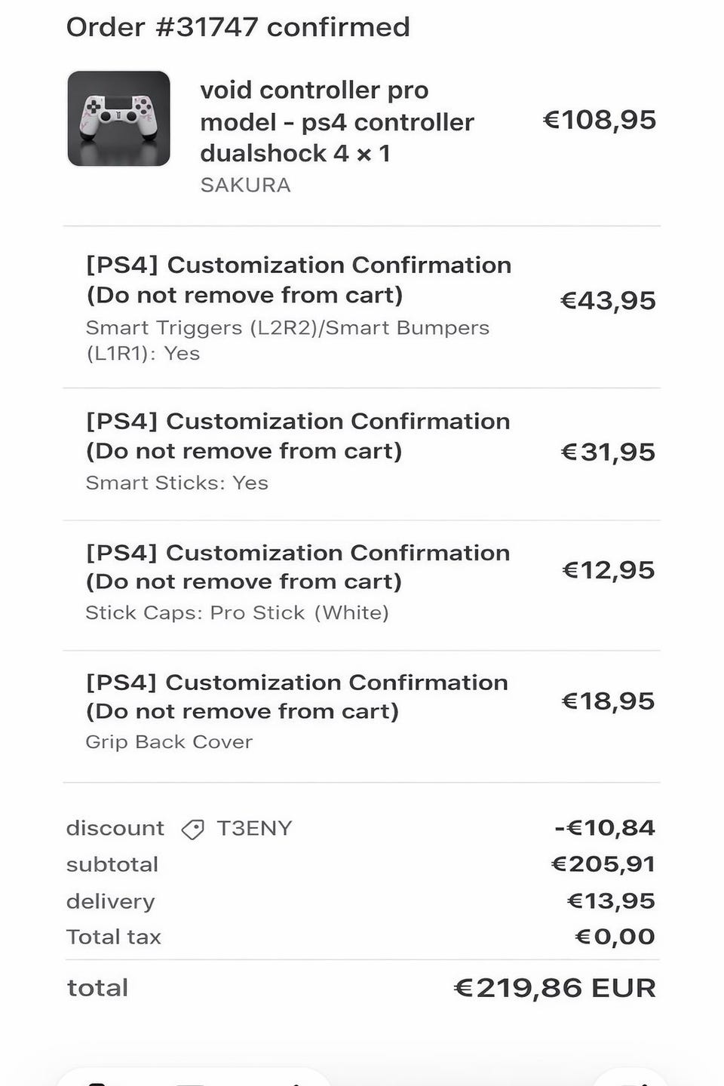Select the Smart Sticks: Yes line
This screenshot has height=1086, width=724.
177,483
